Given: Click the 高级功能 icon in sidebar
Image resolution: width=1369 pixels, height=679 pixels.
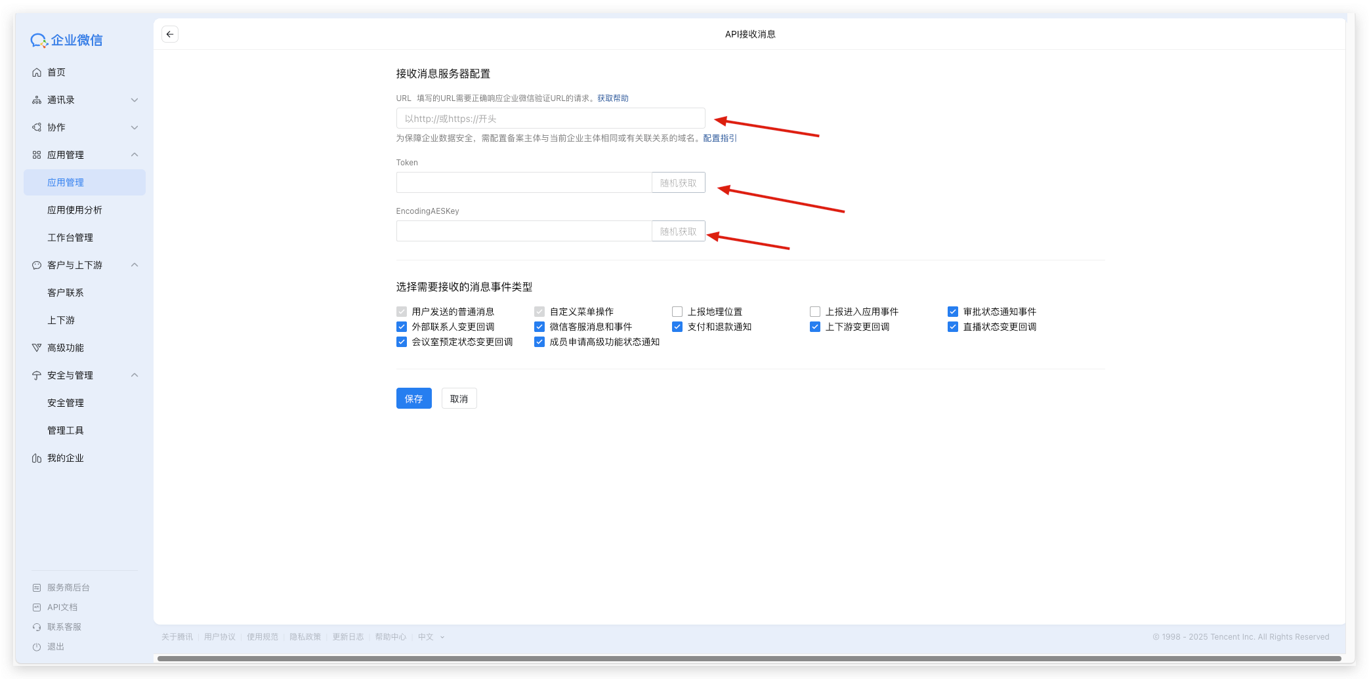Looking at the screenshot, I should coord(37,348).
